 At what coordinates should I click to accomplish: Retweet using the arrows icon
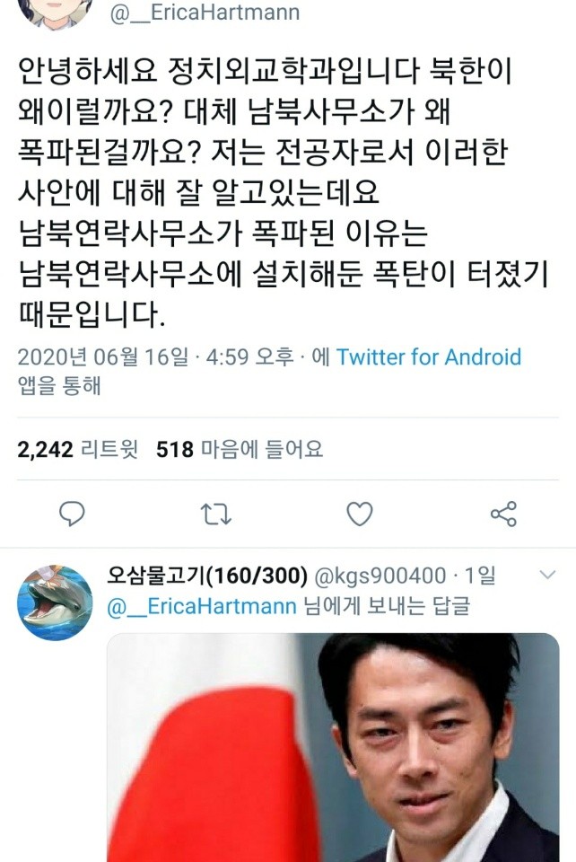(x=216, y=515)
